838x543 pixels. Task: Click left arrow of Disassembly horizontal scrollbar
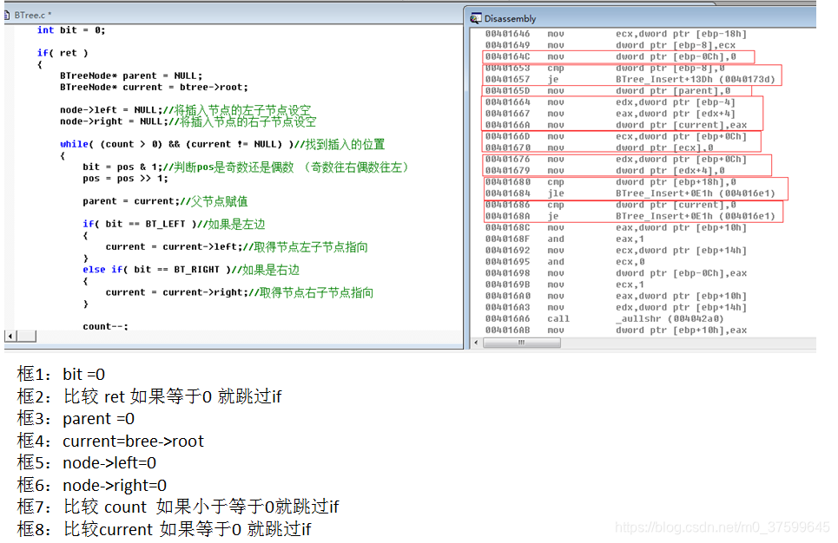click(476, 343)
